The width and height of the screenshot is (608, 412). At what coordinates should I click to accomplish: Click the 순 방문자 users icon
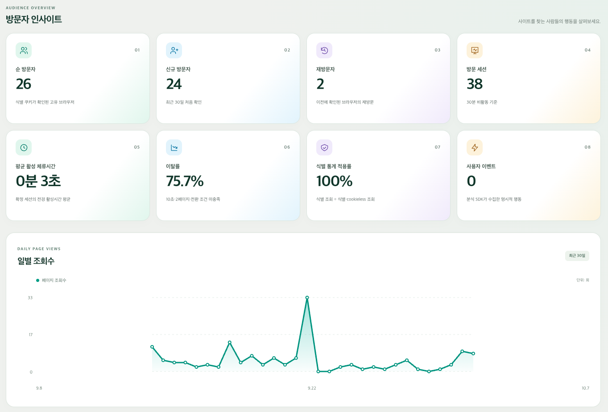click(x=24, y=50)
